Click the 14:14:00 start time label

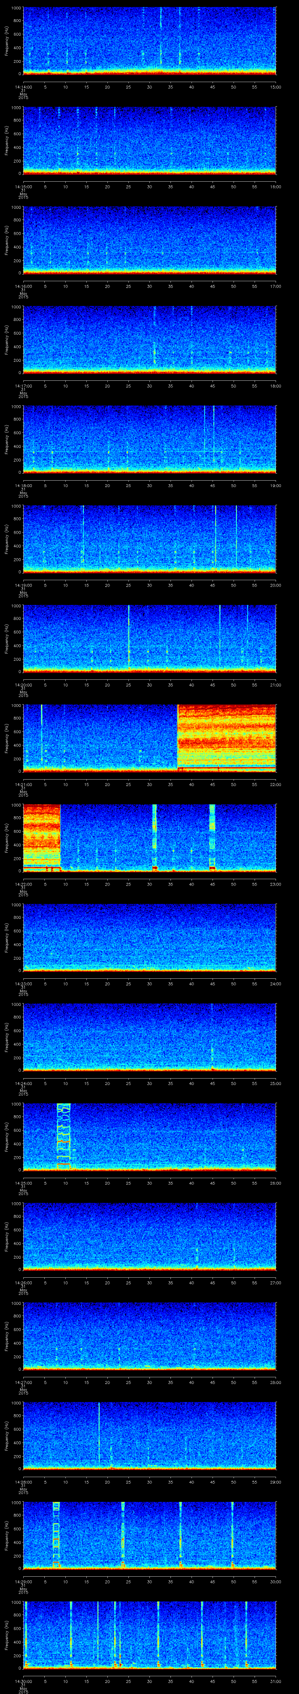(x=23, y=87)
